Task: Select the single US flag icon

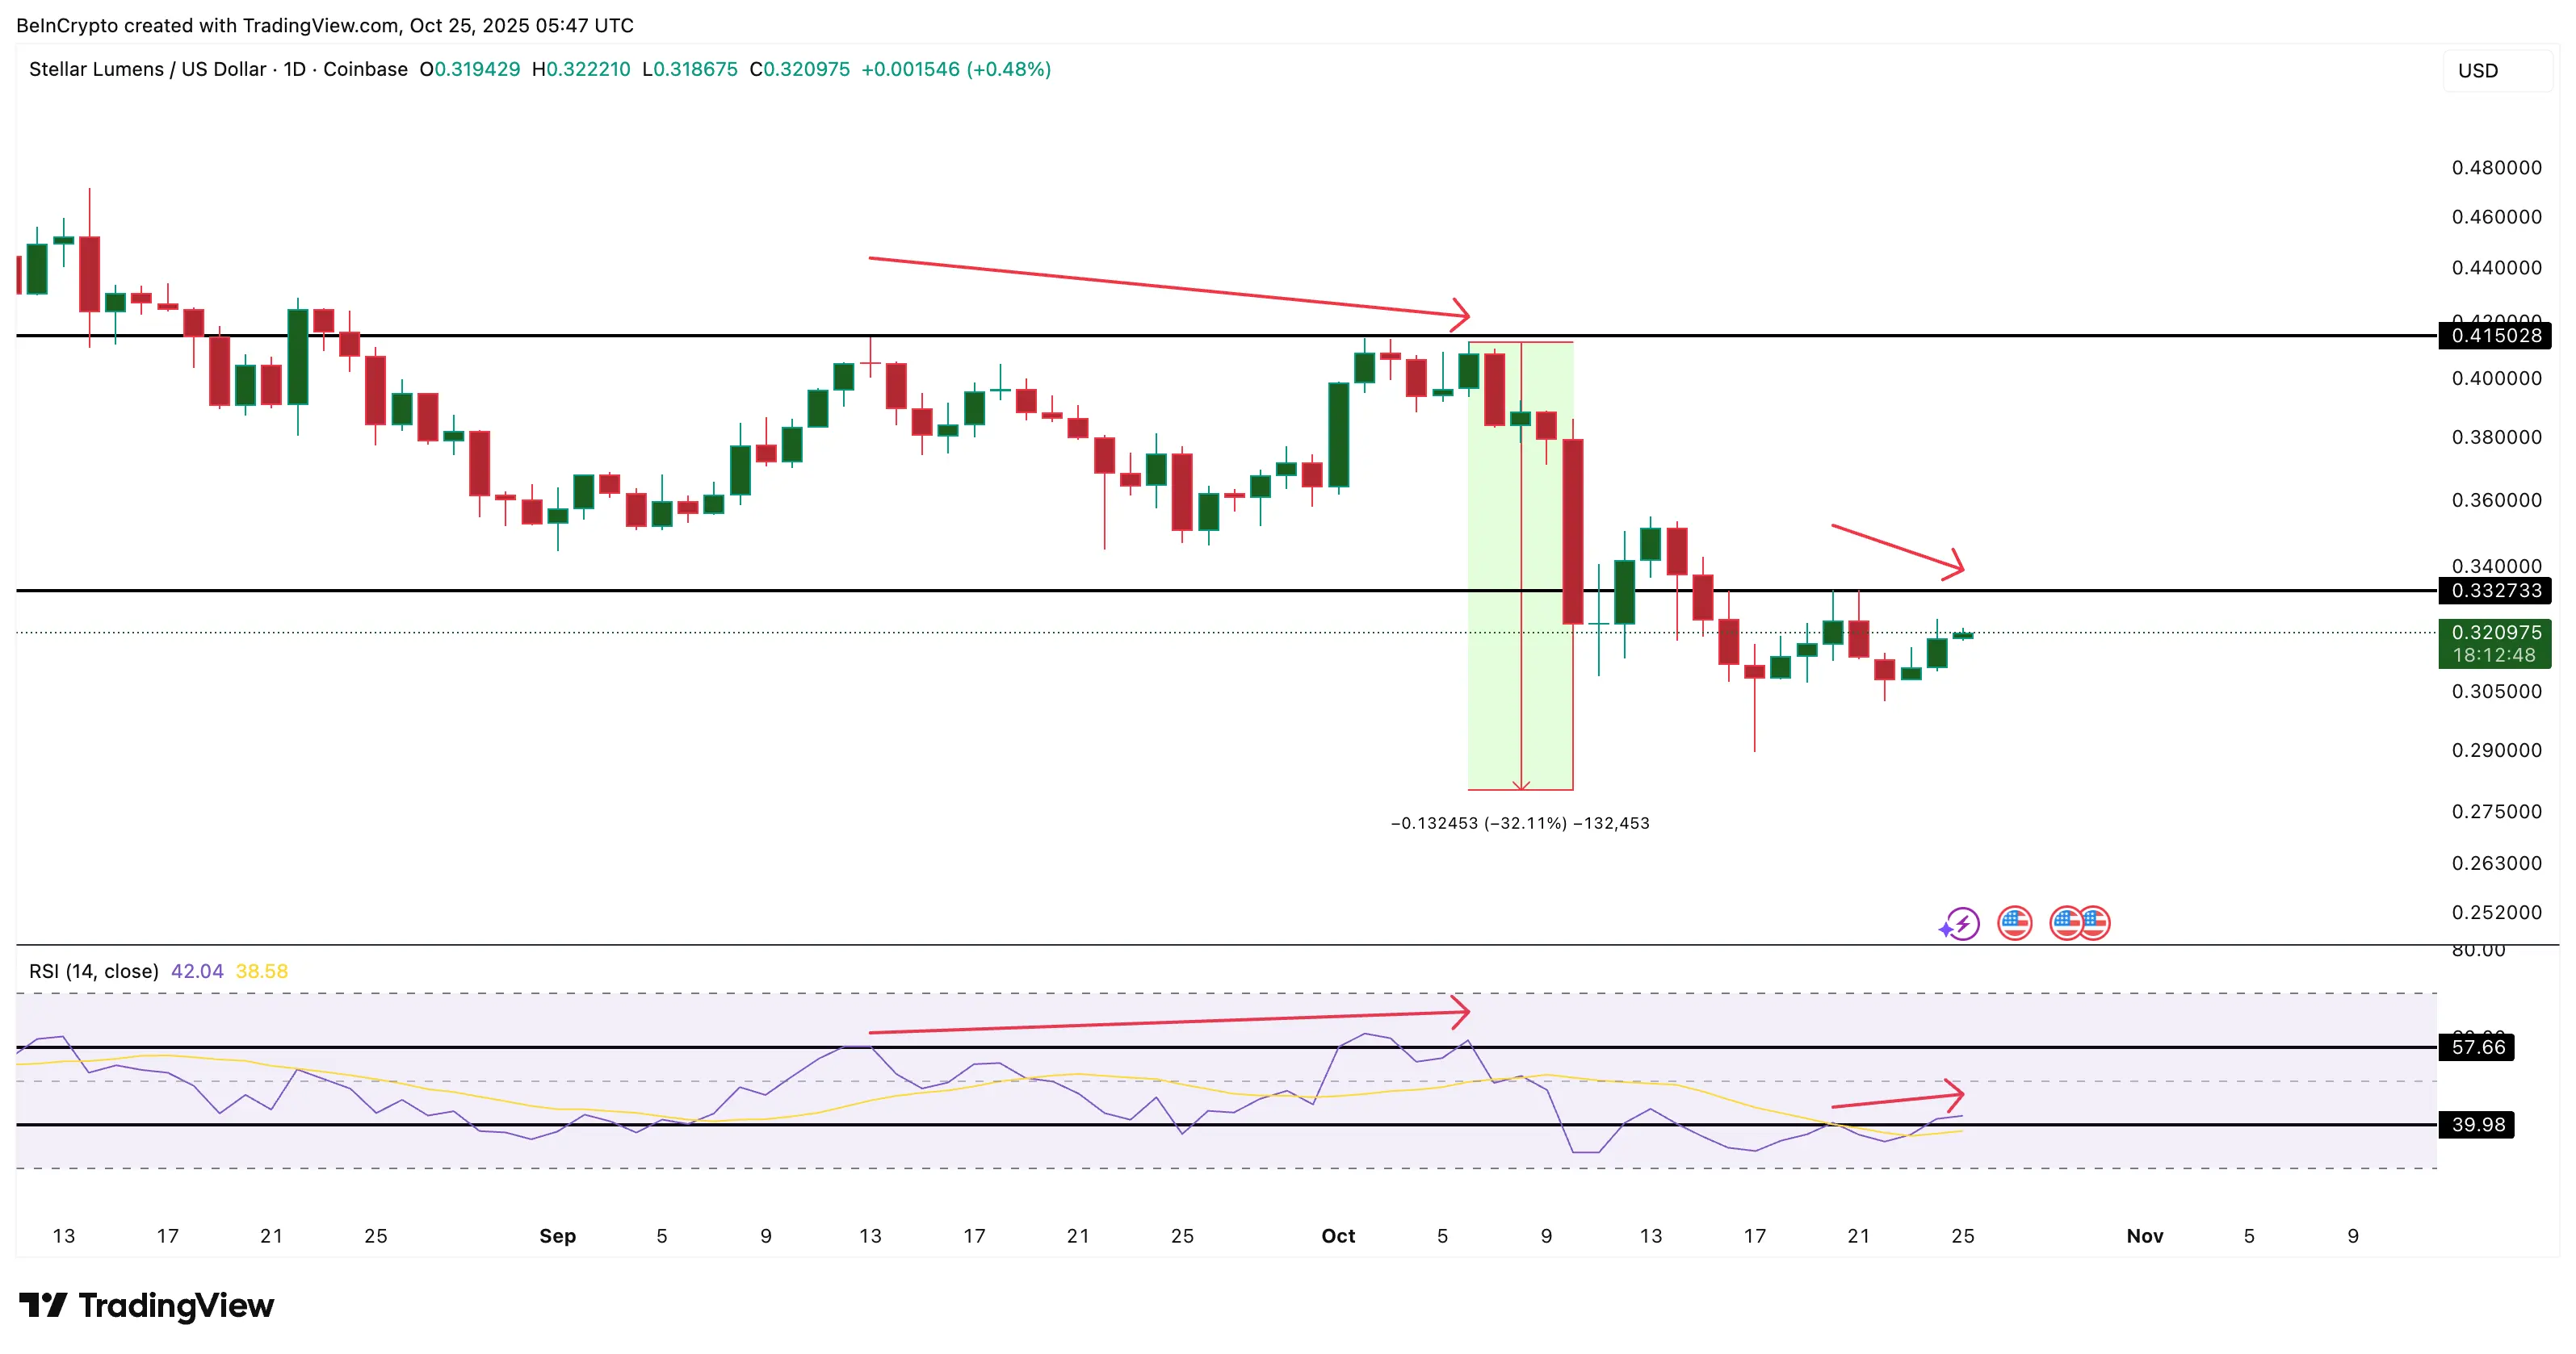Action: click(x=2016, y=924)
